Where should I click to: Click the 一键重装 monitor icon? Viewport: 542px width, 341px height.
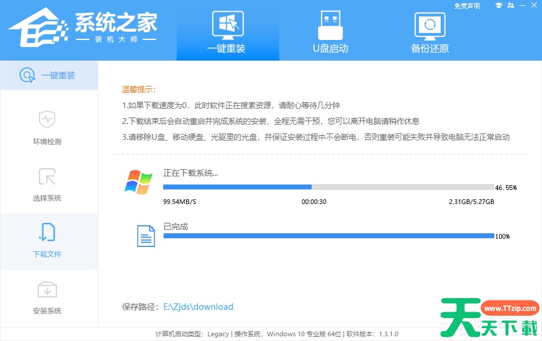(x=228, y=25)
